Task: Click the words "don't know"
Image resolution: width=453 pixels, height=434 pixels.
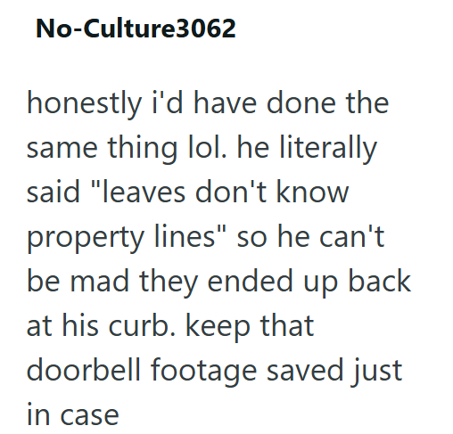Action: [272, 192]
